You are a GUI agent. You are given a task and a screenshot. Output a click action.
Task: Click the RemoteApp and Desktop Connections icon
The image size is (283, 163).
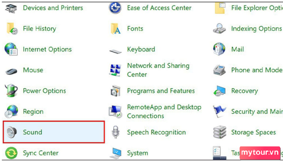point(115,112)
